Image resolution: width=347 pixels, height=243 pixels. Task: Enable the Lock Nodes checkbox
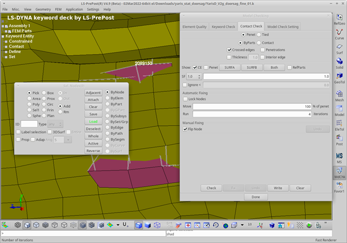pyautogui.click(x=185, y=99)
